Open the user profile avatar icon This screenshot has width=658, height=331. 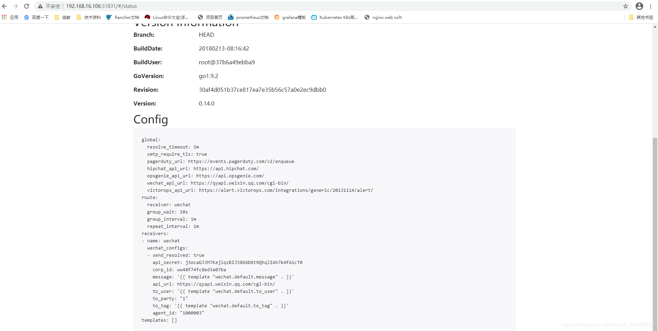639,6
